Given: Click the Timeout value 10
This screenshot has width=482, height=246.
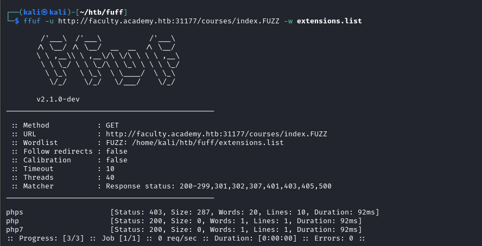Looking at the screenshot, I should coord(110,169).
